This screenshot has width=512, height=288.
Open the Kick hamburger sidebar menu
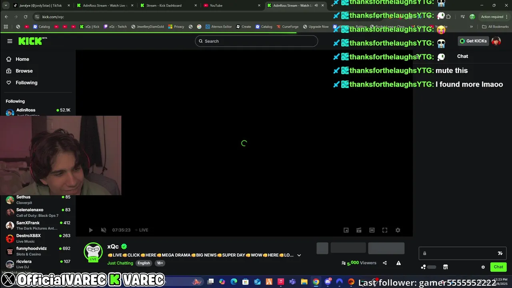coord(10,41)
